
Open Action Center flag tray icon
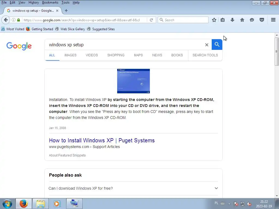[x=236, y=204]
